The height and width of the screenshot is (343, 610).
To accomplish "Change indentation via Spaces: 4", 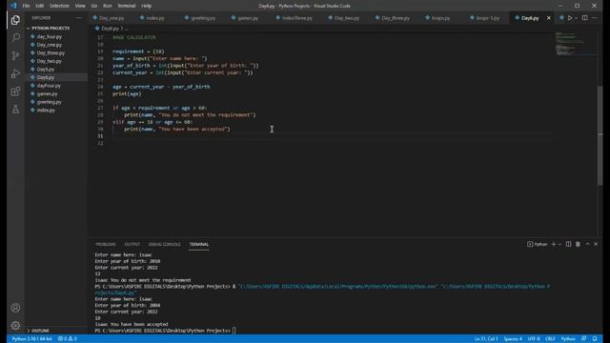I will (x=513, y=339).
